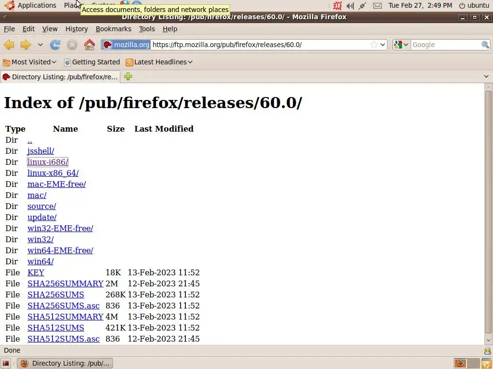The height and width of the screenshot is (369, 493).
Task: Open the list all tabs dropdown
Action: 486,76
